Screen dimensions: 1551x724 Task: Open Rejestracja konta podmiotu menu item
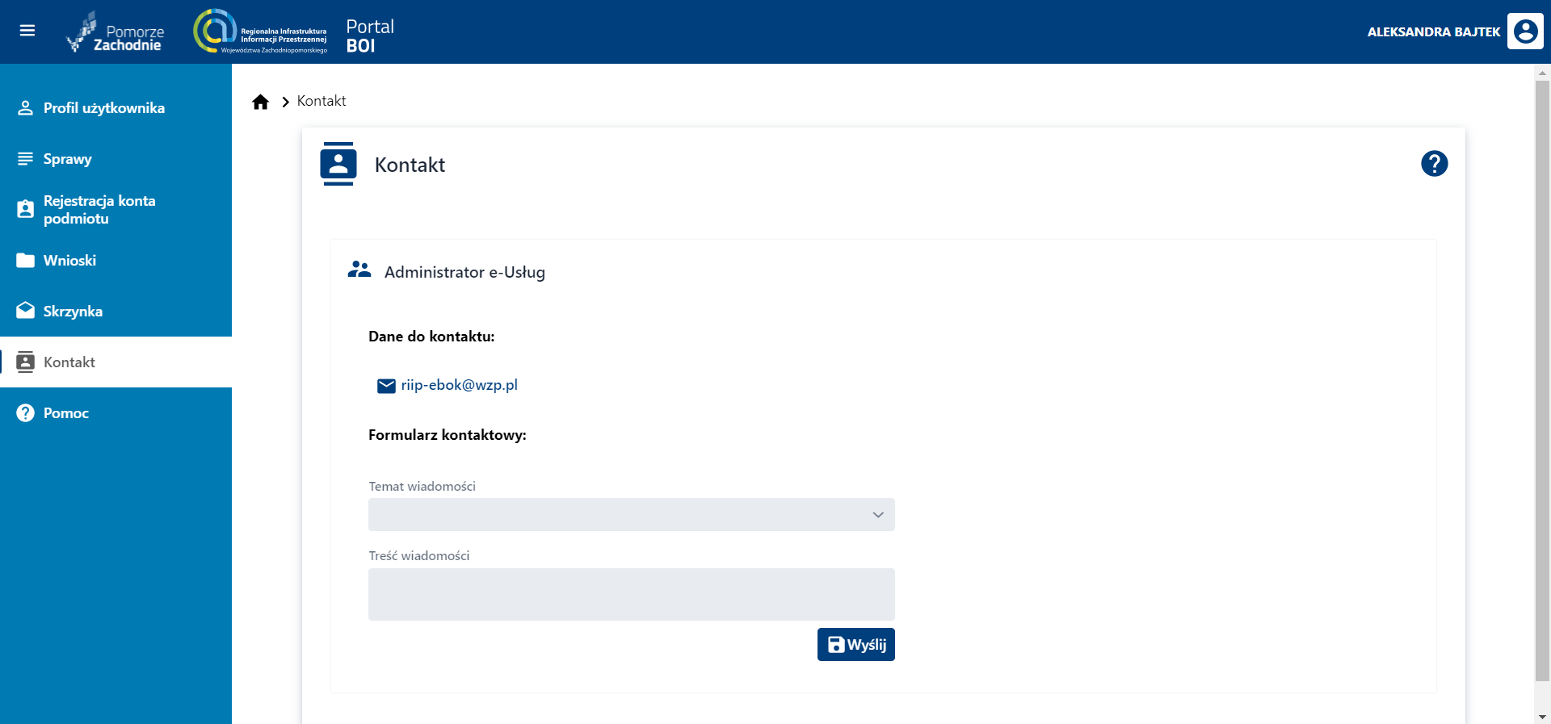[99, 210]
